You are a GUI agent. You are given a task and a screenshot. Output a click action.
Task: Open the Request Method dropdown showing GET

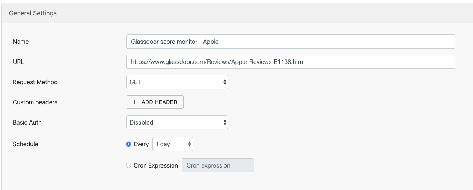pos(177,82)
